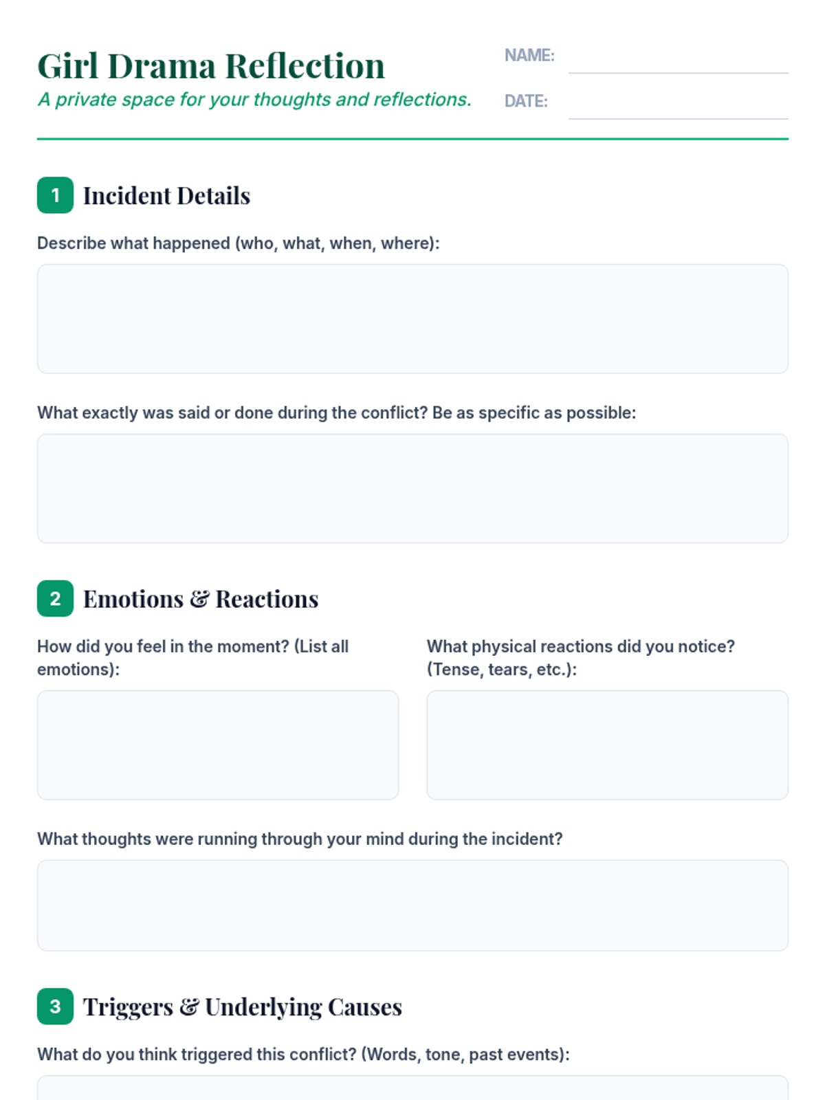Click the 'What exactly was said' text box
Screen dimensions: 825x1100
click(x=412, y=488)
